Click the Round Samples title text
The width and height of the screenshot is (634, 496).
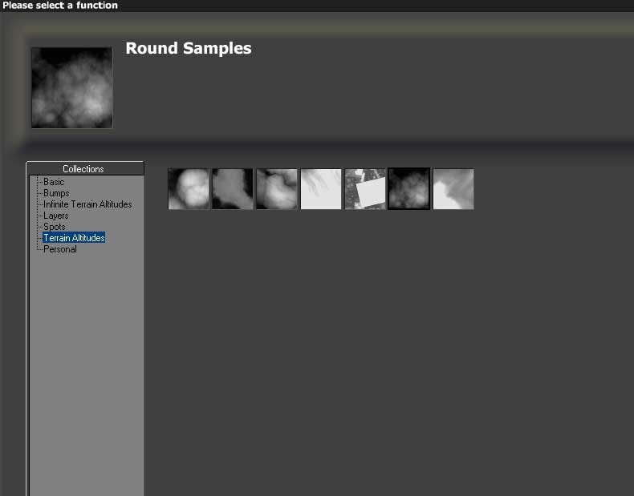tap(188, 48)
